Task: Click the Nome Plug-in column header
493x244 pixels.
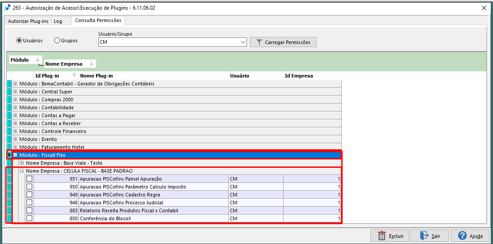Action: pyautogui.click(x=153, y=76)
